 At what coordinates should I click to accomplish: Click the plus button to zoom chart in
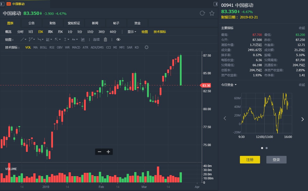point(108,152)
